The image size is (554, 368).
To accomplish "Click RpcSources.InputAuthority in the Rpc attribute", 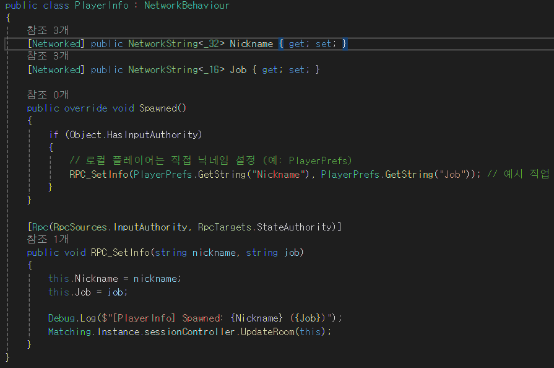I will tap(121, 227).
